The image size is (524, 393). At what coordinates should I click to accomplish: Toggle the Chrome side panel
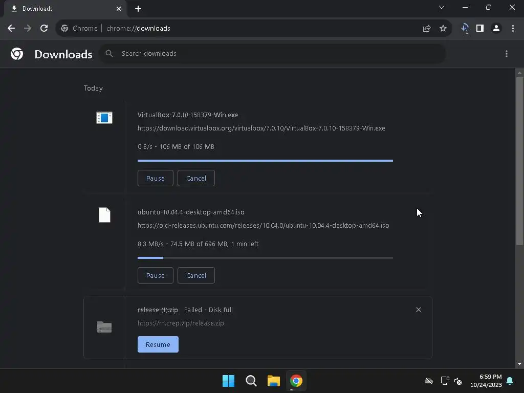click(x=480, y=29)
